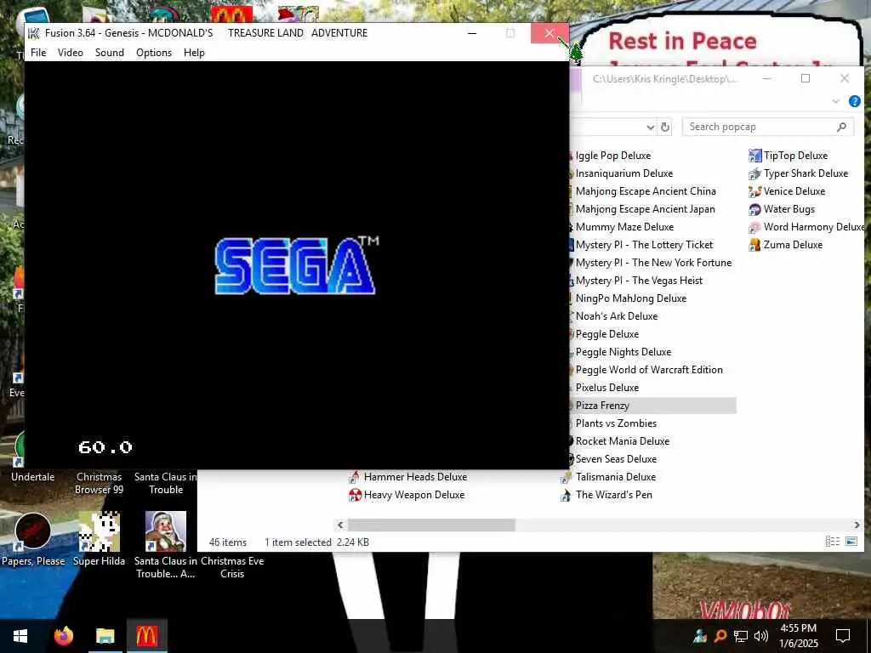Click the Search popcap input field
871x653 pixels.
tap(768, 128)
